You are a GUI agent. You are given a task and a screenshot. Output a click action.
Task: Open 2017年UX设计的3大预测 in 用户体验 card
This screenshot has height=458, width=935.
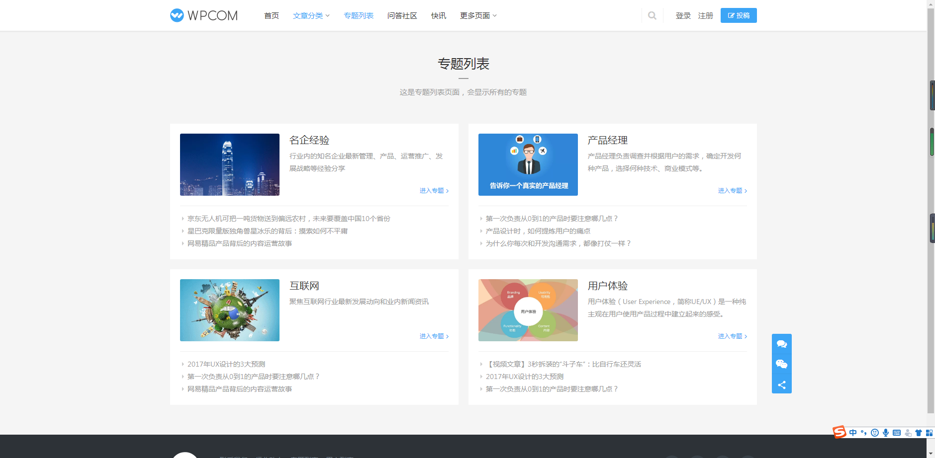click(x=525, y=377)
